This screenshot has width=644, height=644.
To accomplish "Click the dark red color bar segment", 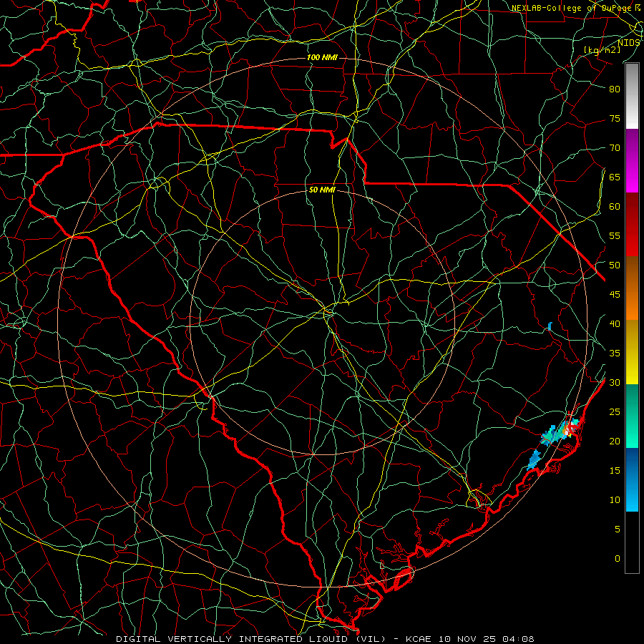I will [632, 225].
